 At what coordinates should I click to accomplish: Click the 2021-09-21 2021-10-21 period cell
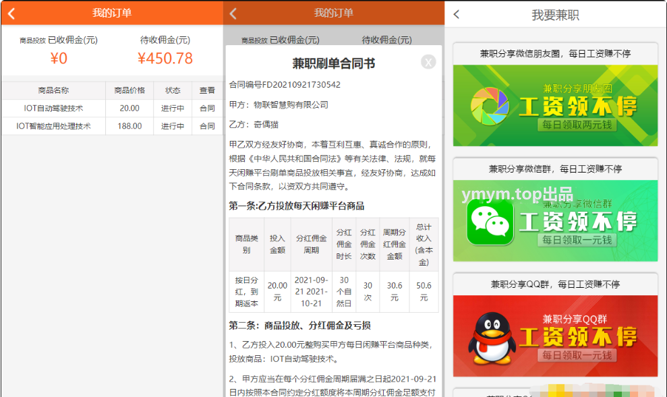pos(312,292)
